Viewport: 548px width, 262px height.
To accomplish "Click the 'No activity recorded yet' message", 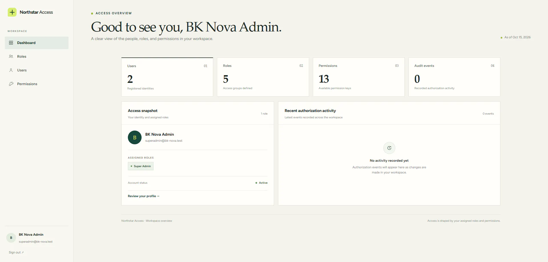I will [x=389, y=161].
